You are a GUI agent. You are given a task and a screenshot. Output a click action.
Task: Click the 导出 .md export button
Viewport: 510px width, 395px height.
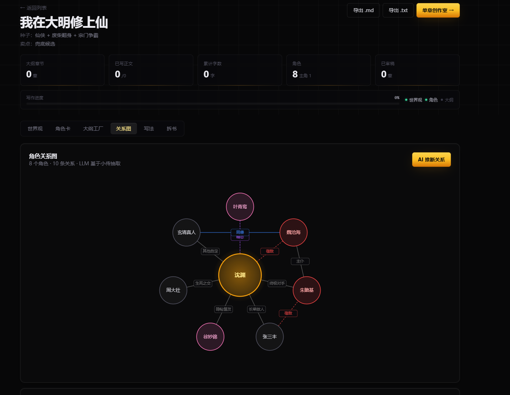363,10
